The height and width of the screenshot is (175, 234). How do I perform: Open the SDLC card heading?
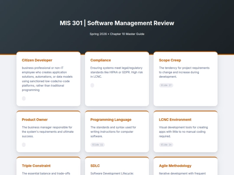click(95, 166)
